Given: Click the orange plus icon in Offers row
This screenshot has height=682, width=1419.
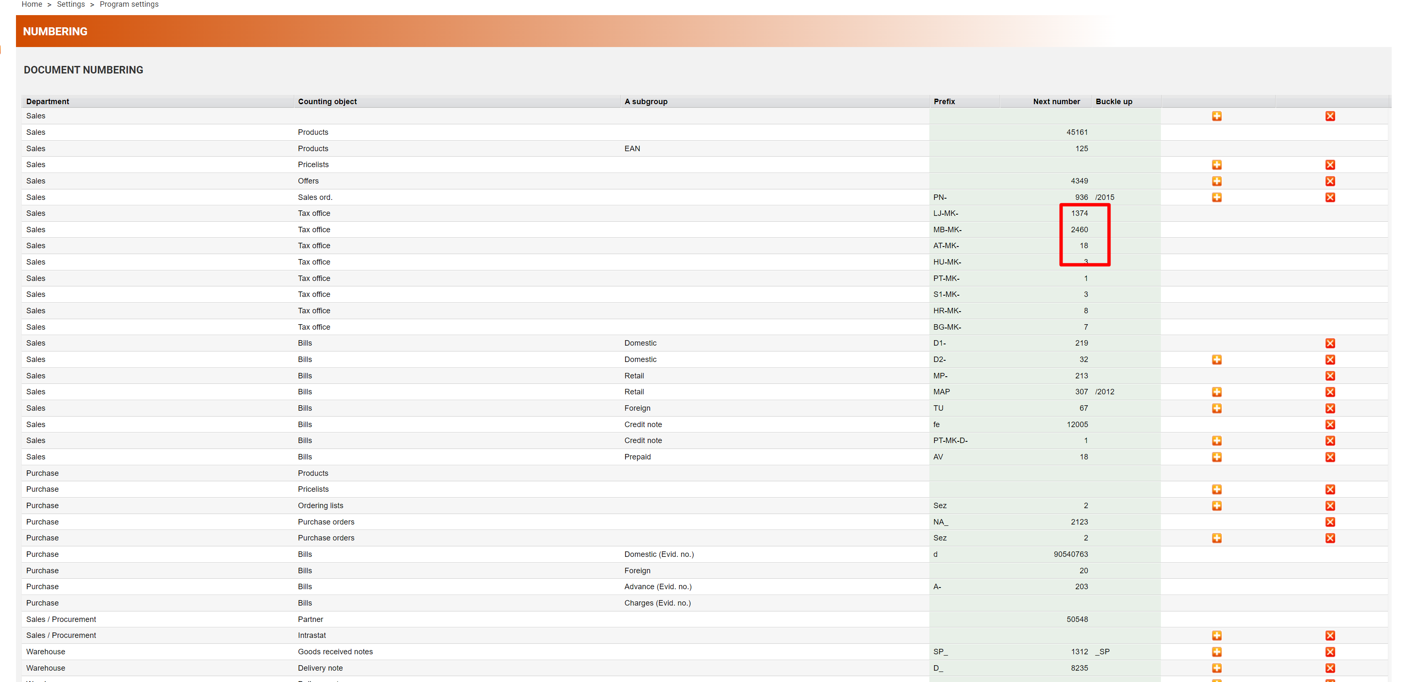Looking at the screenshot, I should 1216,181.
